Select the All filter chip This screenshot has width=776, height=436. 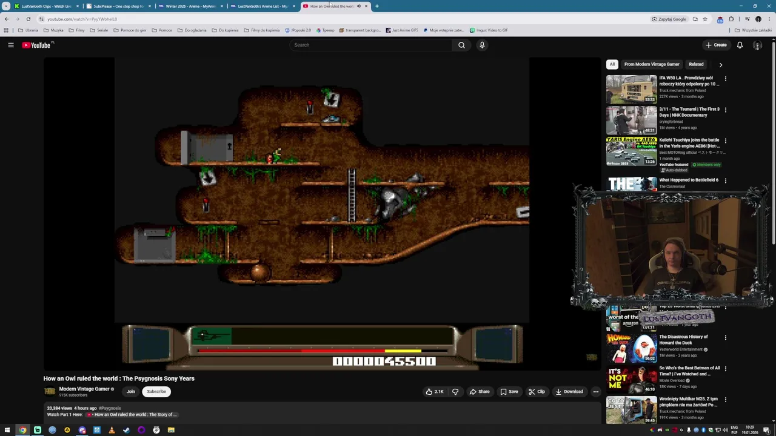pyautogui.click(x=612, y=64)
